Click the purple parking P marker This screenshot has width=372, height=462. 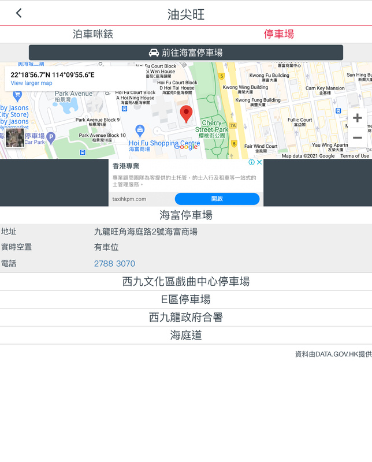tap(51, 138)
